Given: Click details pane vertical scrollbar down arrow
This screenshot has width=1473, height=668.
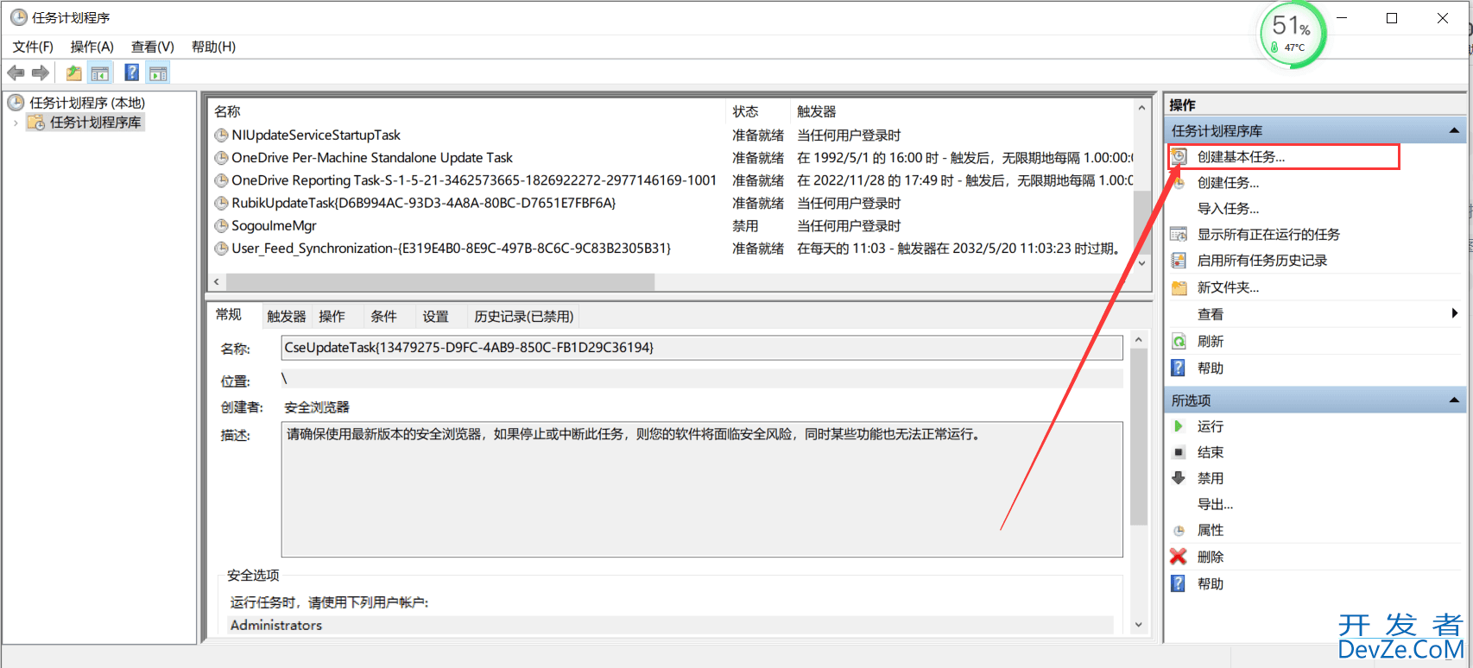Looking at the screenshot, I should (1139, 625).
